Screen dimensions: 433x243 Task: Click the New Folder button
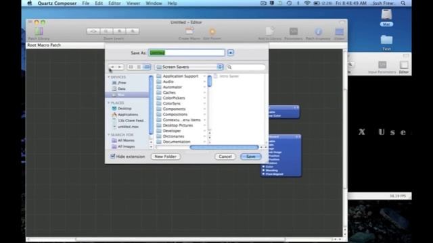(165, 157)
